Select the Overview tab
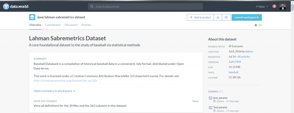The height and width of the screenshot is (113, 294). pyautogui.click(x=35, y=25)
